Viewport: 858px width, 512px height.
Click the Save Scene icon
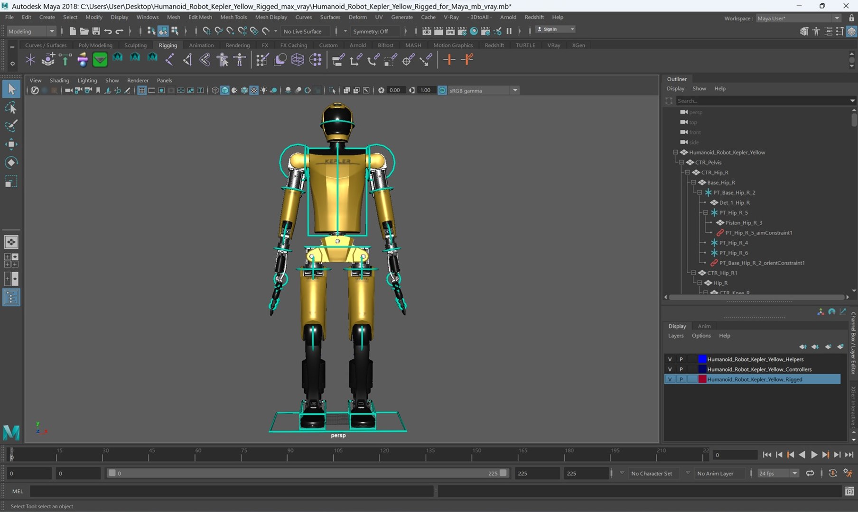pos(96,31)
